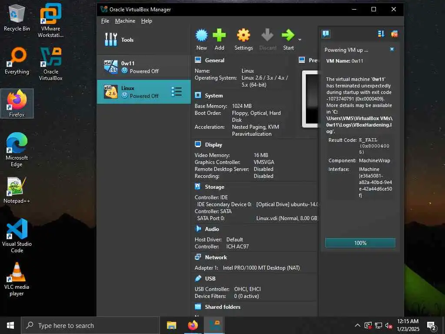
Task: Click the Base Memory 1024 MB value
Action: click(x=242, y=106)
